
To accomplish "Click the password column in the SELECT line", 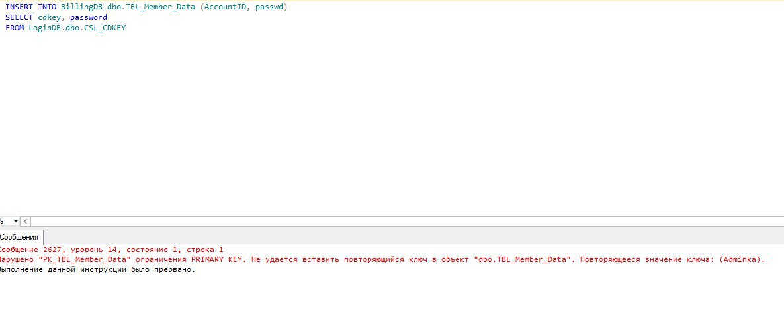I will click(89, 17).
